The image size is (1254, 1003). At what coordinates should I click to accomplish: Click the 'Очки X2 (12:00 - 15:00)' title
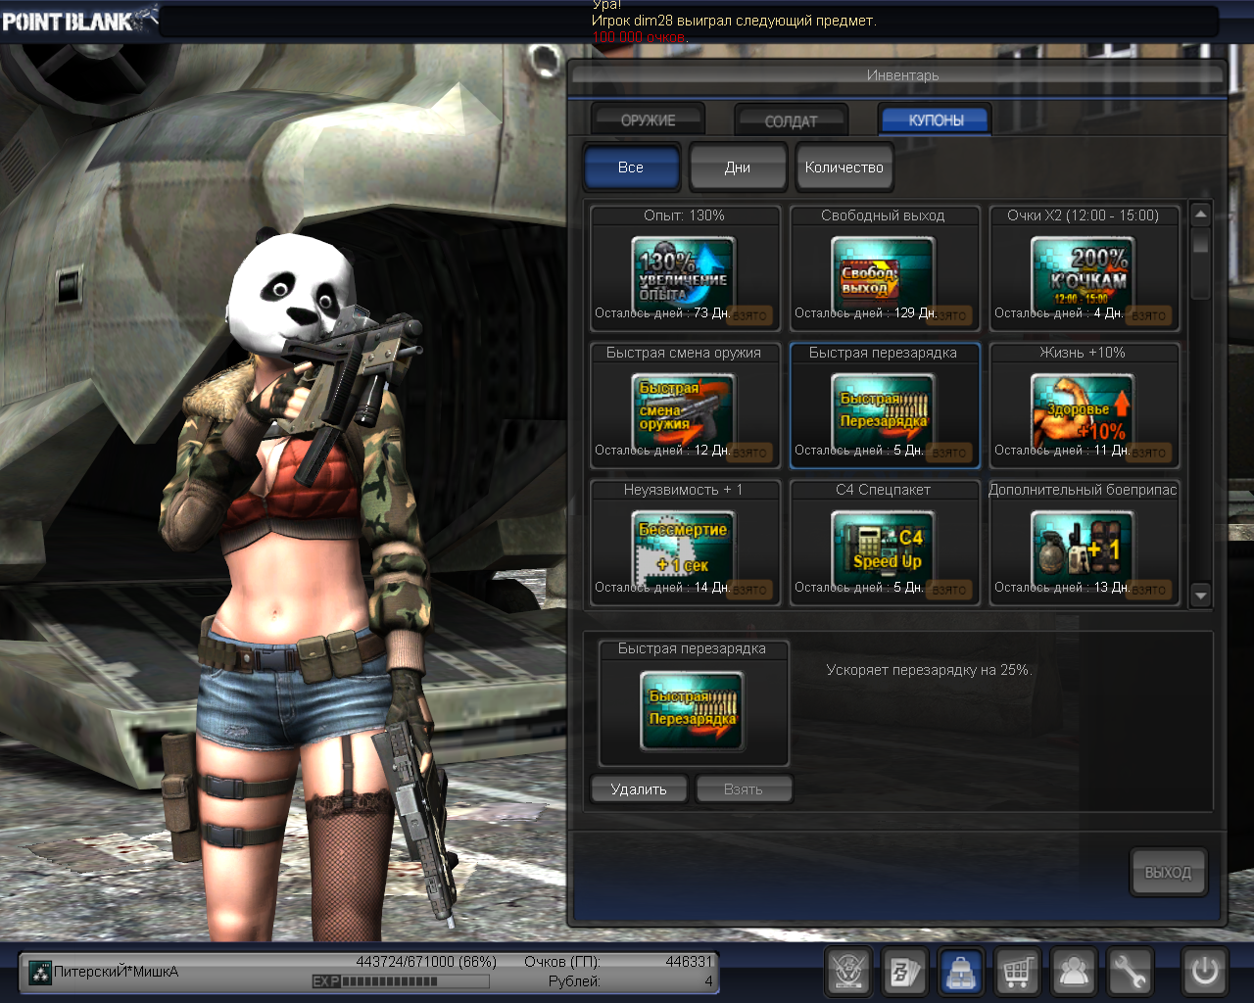[x=1083, y=215]
